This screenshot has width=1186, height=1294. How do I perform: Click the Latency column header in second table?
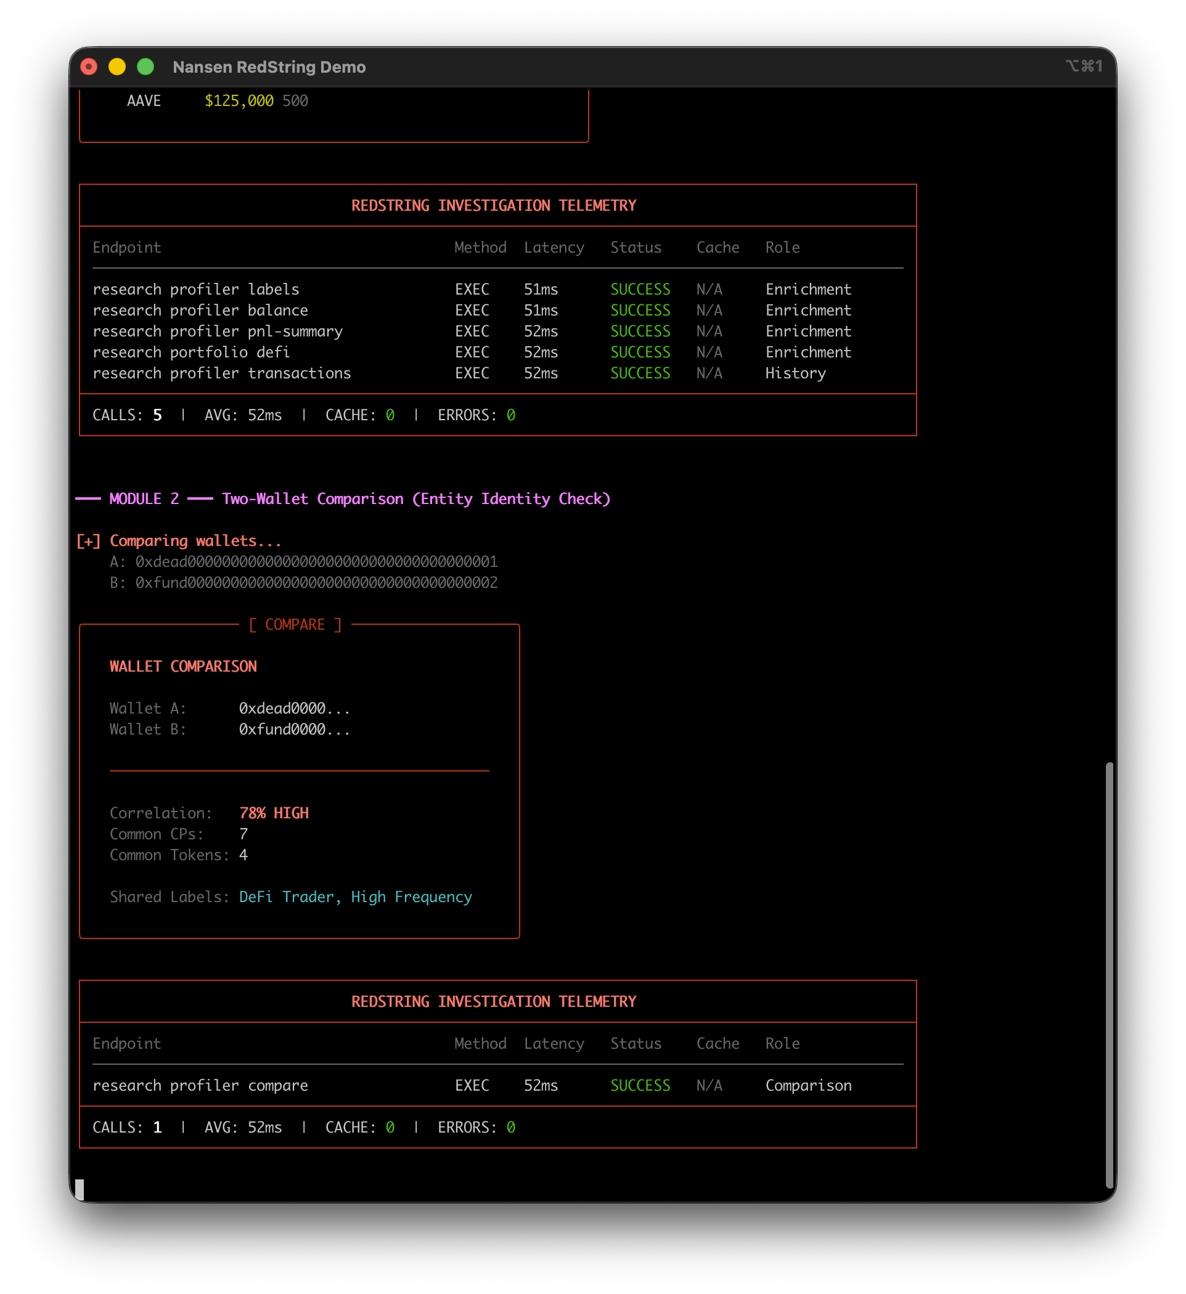(554, 1044)
